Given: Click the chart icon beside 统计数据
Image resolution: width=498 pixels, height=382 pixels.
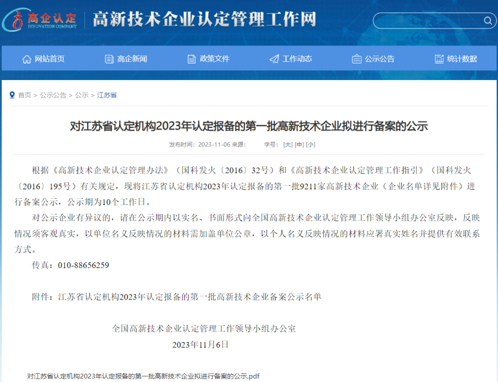Looking at the screenshot, I should click(439, 59).
